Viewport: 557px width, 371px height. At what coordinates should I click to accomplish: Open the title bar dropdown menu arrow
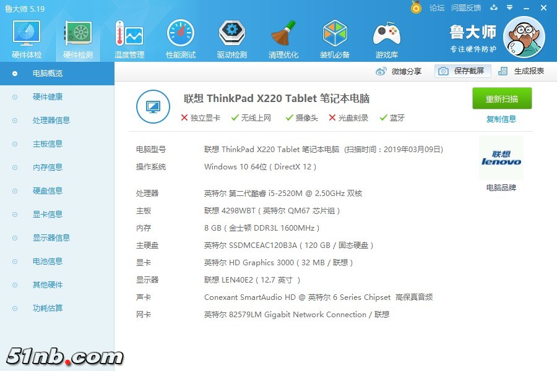[509, 7]
